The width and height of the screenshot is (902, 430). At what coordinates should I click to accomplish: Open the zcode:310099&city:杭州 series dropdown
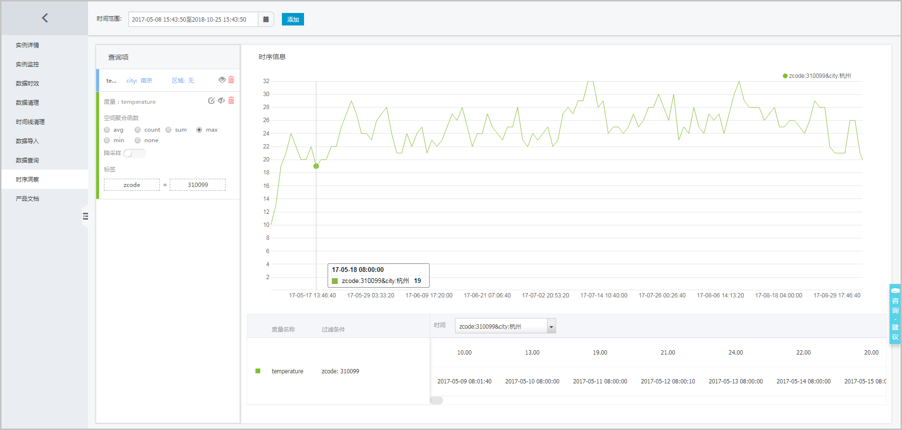coord(506,326)
